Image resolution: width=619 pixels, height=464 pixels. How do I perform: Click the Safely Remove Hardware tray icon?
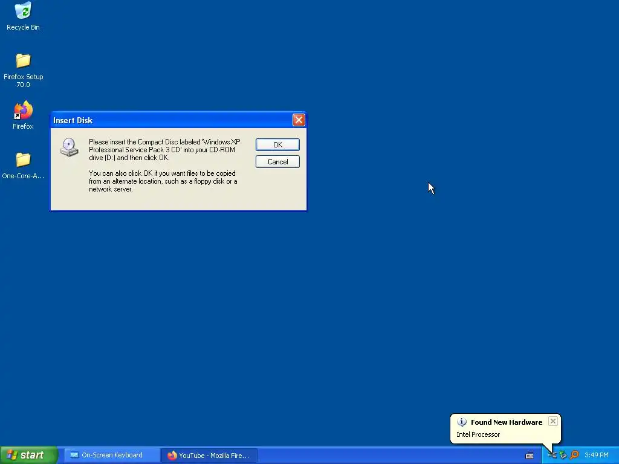coord(563,456)
